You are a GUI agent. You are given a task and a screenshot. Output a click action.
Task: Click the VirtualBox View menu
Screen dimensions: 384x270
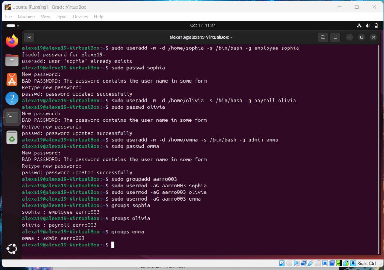pyautogui.click(x=46, y=16)
